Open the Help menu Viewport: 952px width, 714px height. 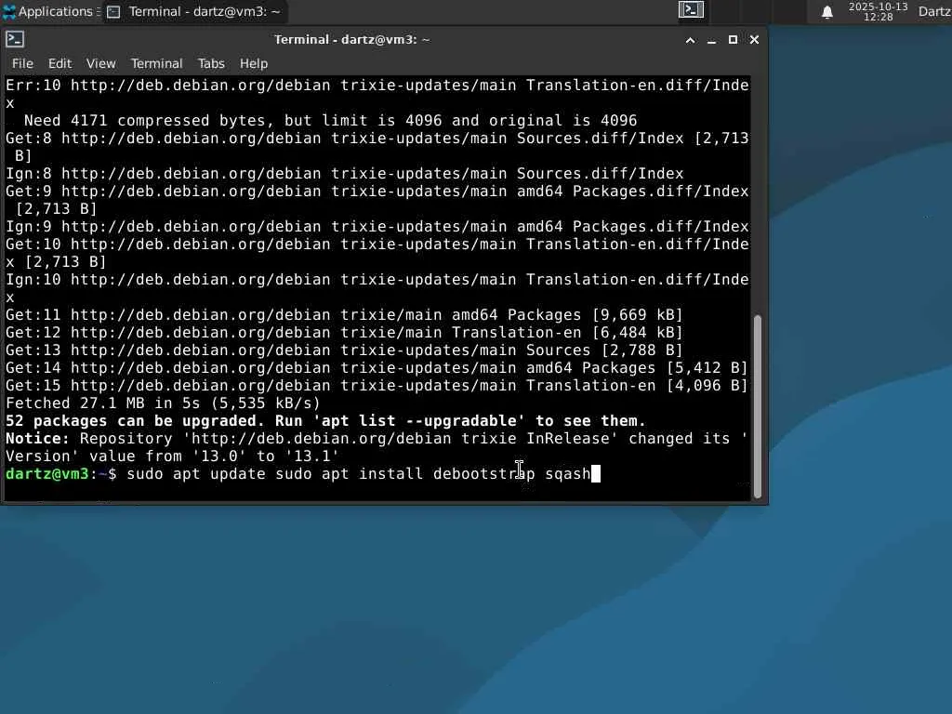253,63
